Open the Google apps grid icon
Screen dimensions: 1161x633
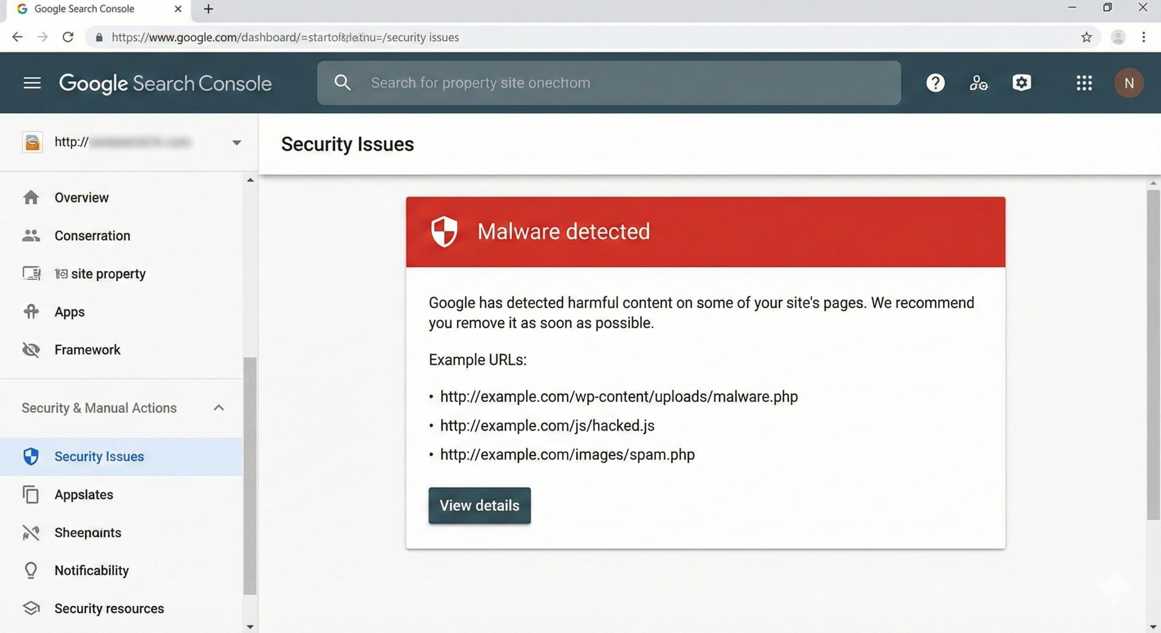click(1084, 83)
